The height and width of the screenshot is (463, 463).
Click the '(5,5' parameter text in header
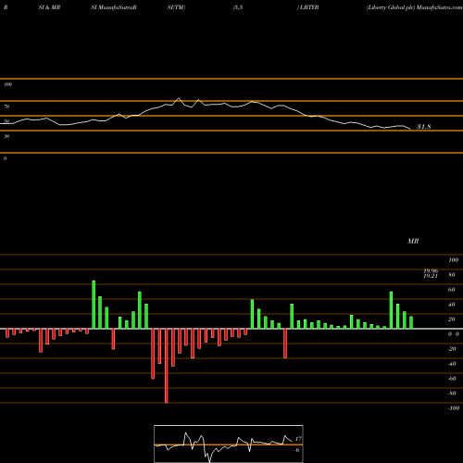238,7
